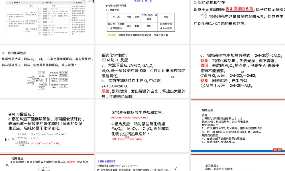Click the red 现象 before 剧烈燃烧，产生白烟
The width and height of the screenshot is (285, 171).
(204, 81)
